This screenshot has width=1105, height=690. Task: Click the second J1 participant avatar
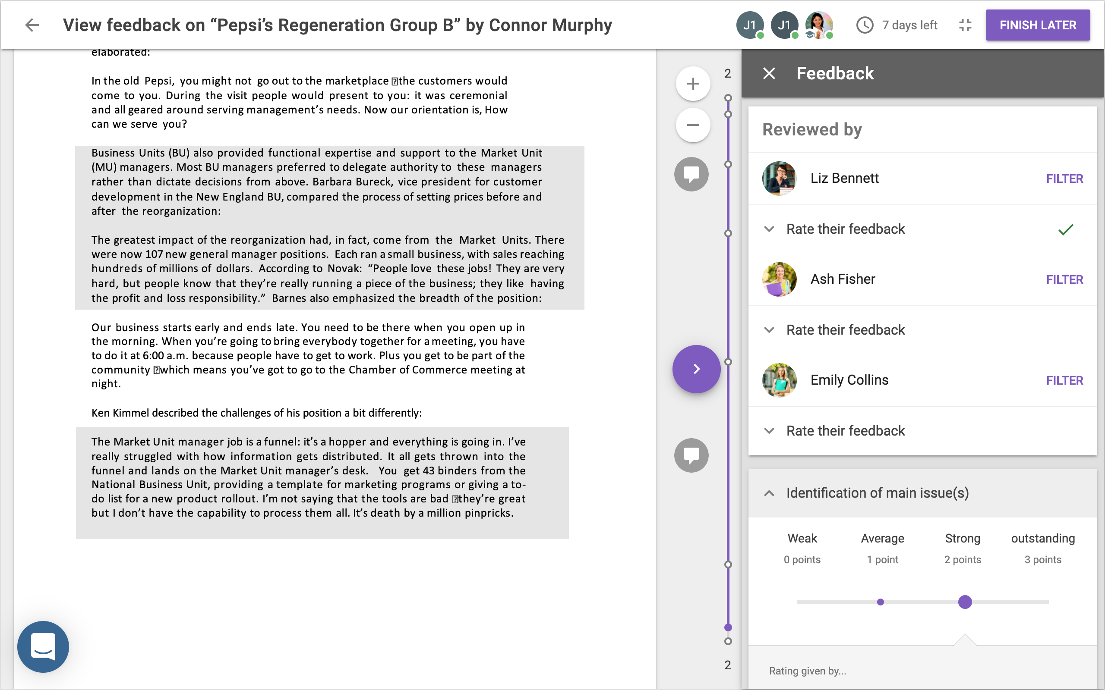[784, 25]
